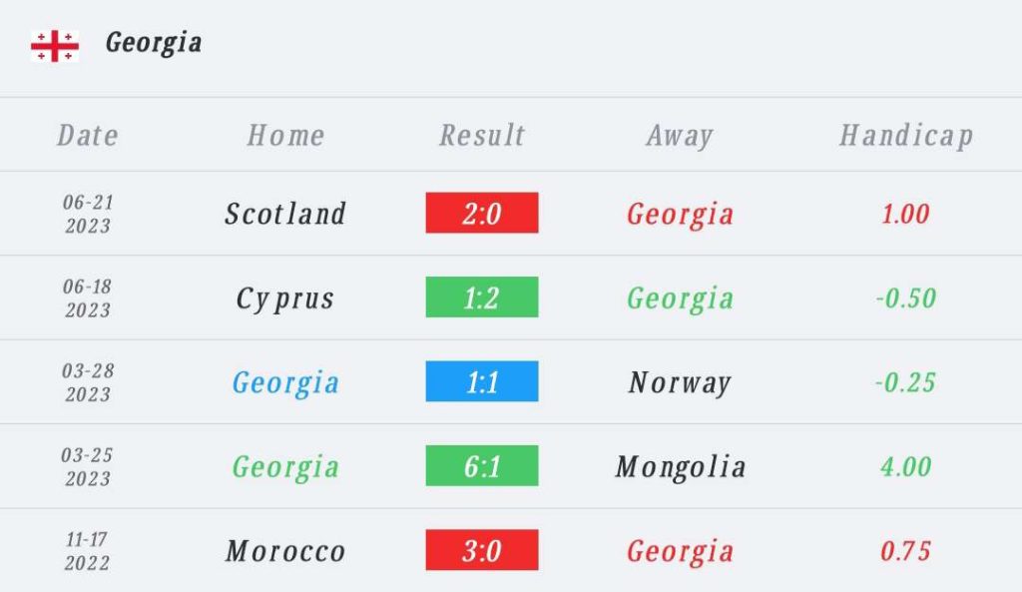
Task: Click the red 2:0 result badge
Action: pyautogui.click(x=482, y=213)
